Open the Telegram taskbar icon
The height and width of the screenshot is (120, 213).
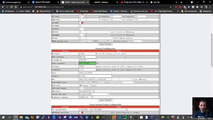[x=70, y=117]
